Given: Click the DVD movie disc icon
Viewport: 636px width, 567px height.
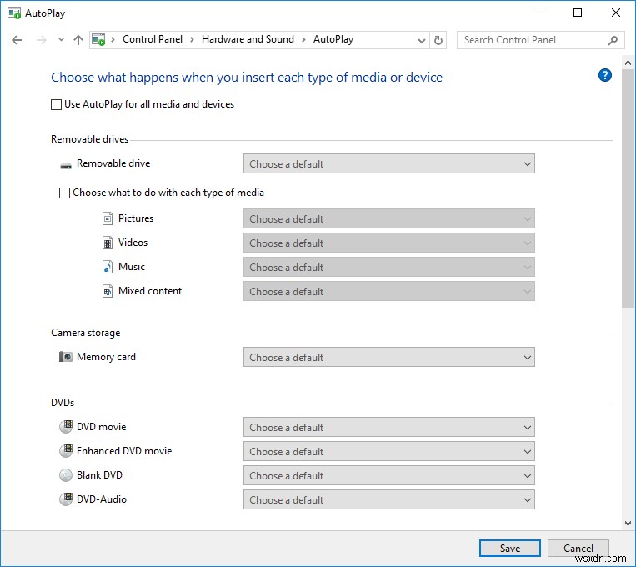Looking at the screenshot, I should point(66,427).
